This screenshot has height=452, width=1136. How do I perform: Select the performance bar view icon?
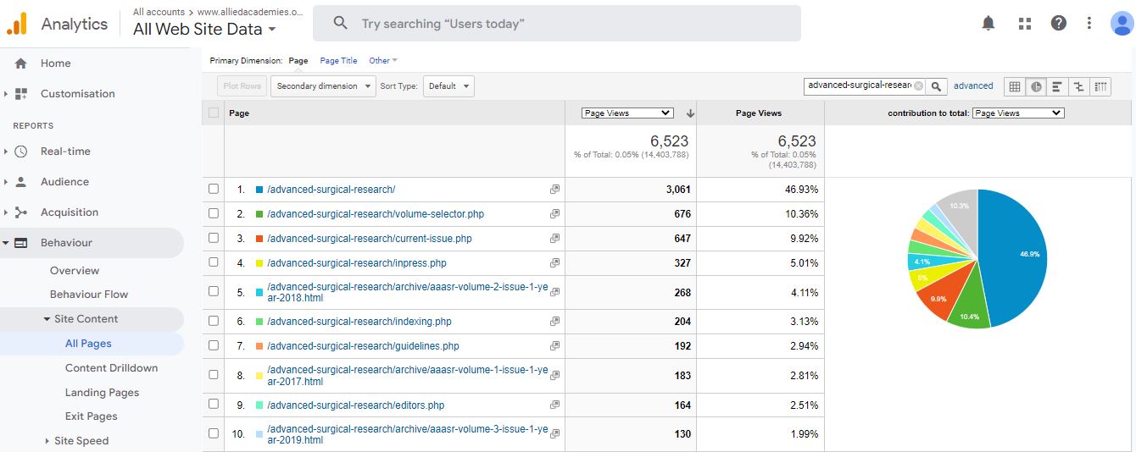point(1057,86)
